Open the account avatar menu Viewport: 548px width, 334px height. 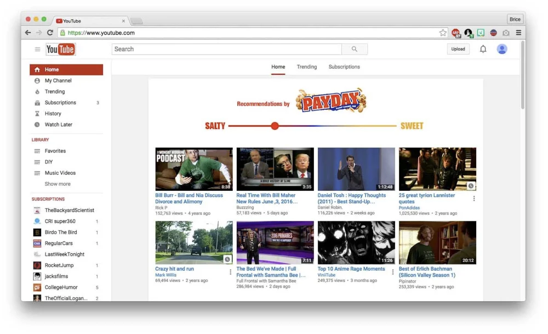[502, 49]
